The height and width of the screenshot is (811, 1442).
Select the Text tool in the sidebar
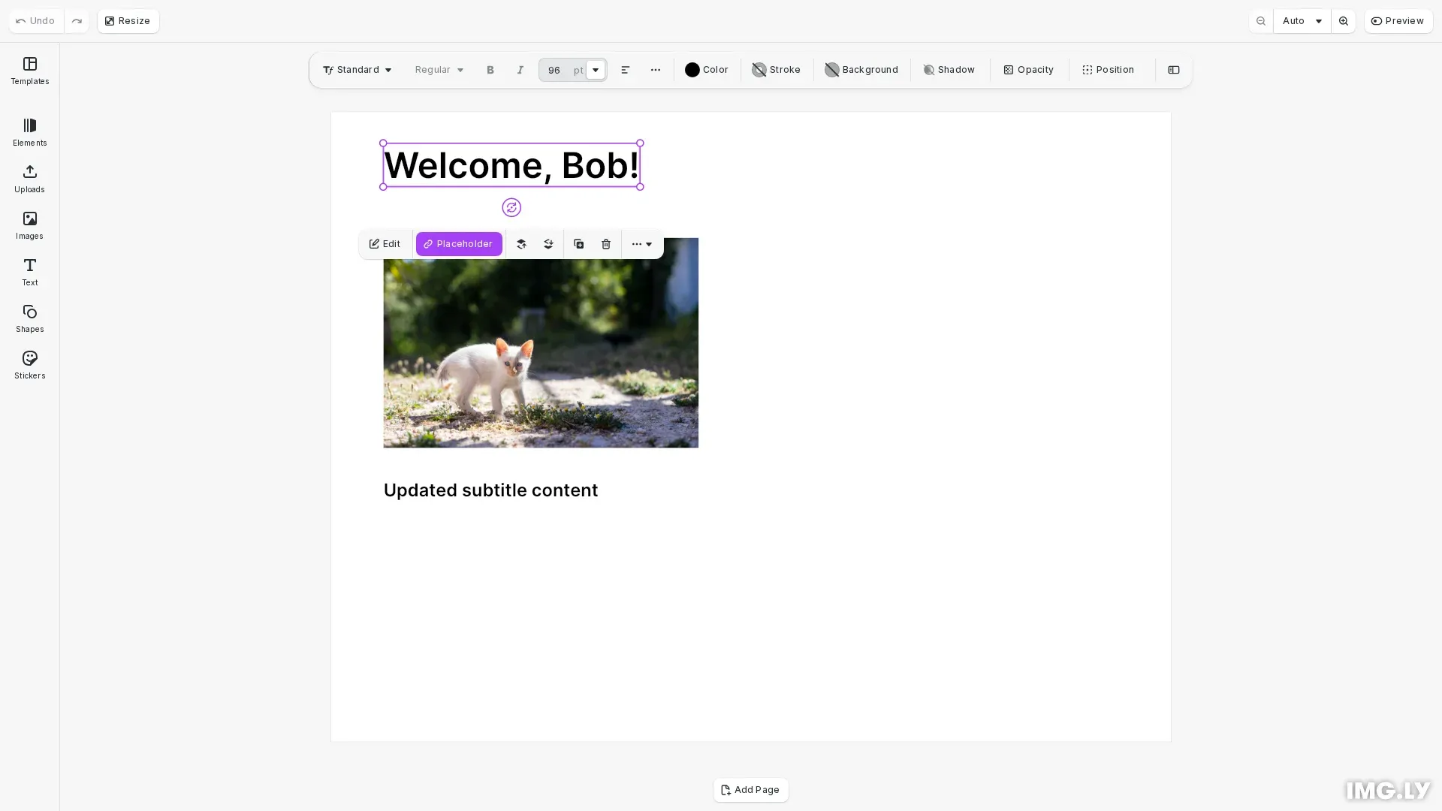click(x=29, y=272)
